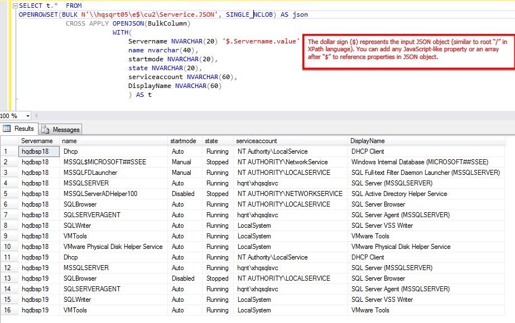This screenshot has width=515, height=323.
Task: Click Disabled startmode cell in row 5
Action: (x=185, y=193)
